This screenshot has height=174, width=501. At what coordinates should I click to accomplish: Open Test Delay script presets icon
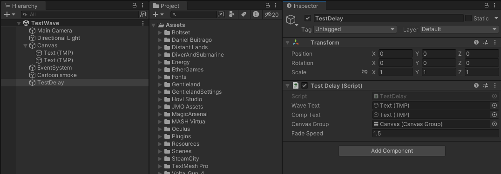[x=486, y=85]
